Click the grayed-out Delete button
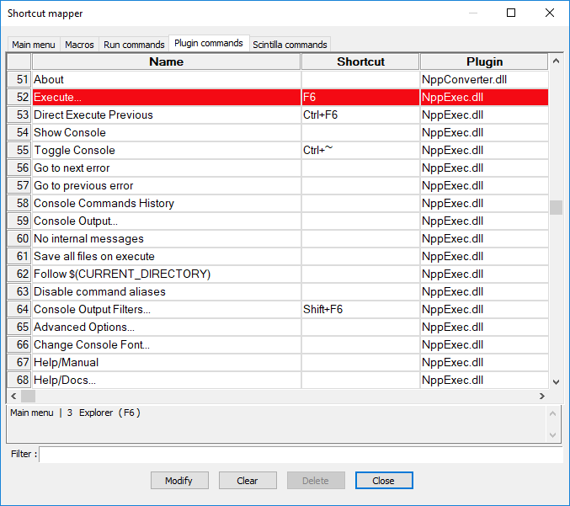 click(x=316, y=480)
